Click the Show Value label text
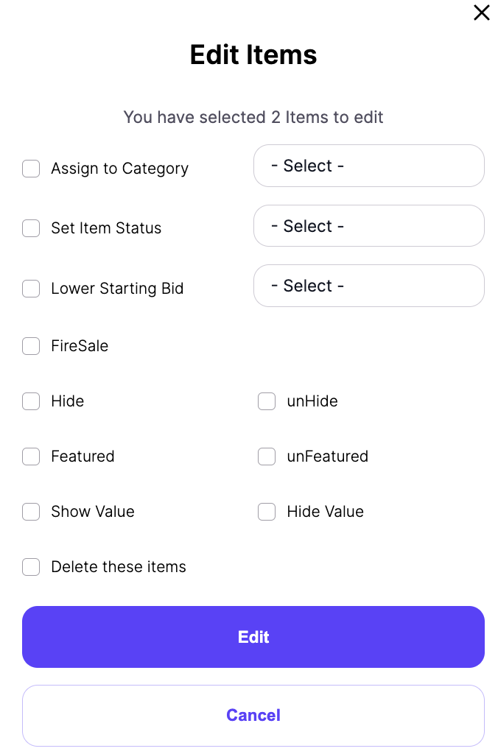 [92, 512]
